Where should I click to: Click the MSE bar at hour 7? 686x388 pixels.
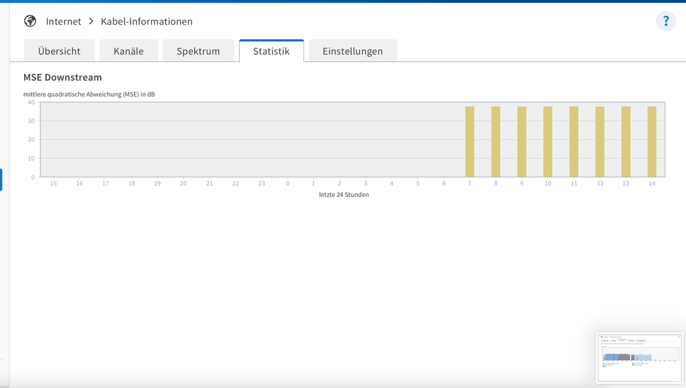pos(470,142)
